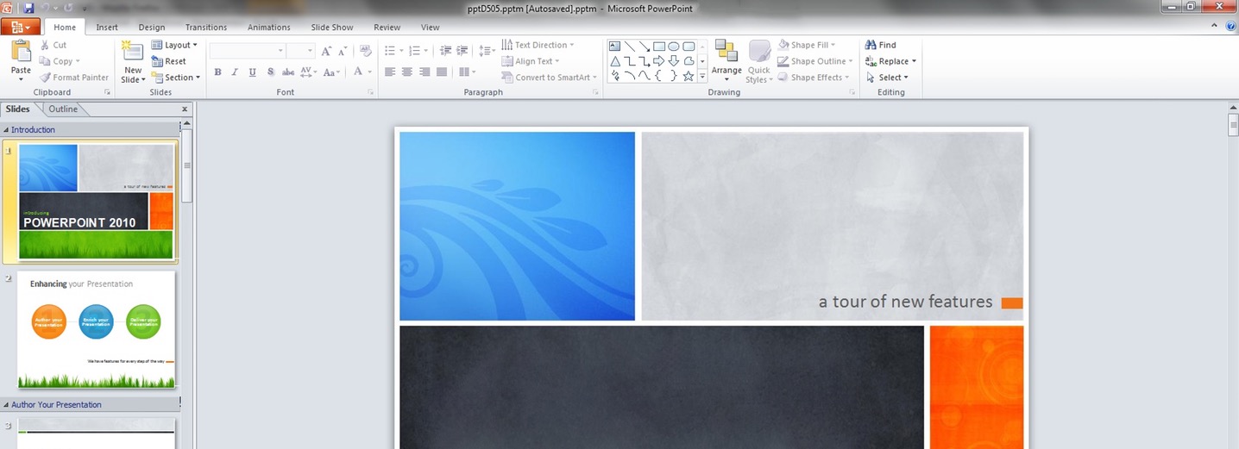Viewport: 1239px width, 449px height.
Task: Click the Clear All Formatting icon
Action: click(366, 52)
